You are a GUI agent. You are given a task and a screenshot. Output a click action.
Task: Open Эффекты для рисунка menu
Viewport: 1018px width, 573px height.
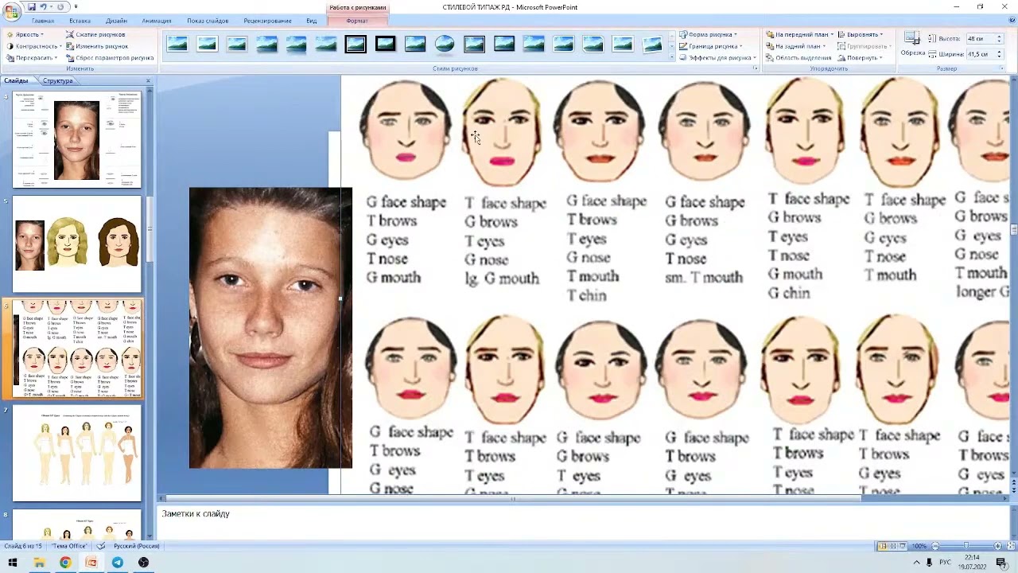pos(717,57)
